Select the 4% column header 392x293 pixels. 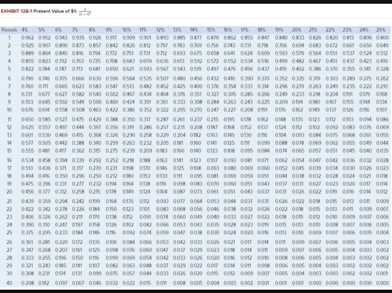point(25,30)
